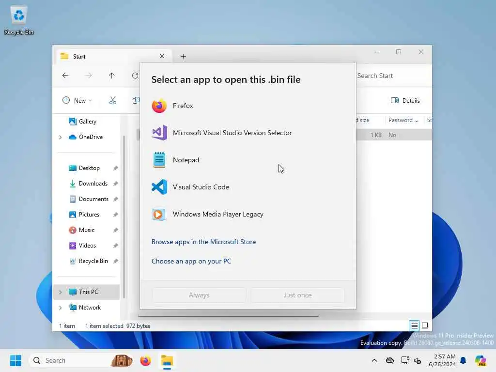
Task: Switch to large thumbnails view icon
Action: point(425,325)
